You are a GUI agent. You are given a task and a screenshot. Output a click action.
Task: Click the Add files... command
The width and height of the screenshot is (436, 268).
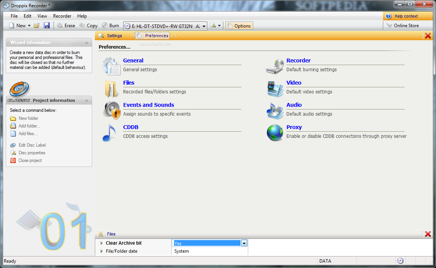coord(24,134)
